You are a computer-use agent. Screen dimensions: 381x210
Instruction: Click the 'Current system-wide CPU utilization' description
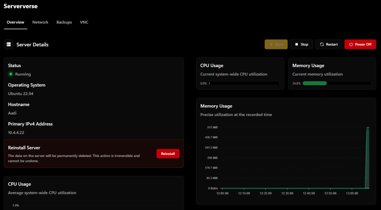(x=234, y=74)
